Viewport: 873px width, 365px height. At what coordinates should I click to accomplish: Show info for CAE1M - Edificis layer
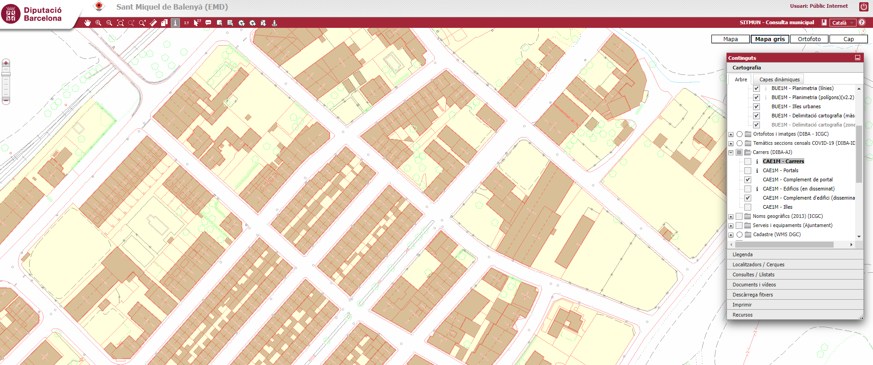[x=757, y=189]
